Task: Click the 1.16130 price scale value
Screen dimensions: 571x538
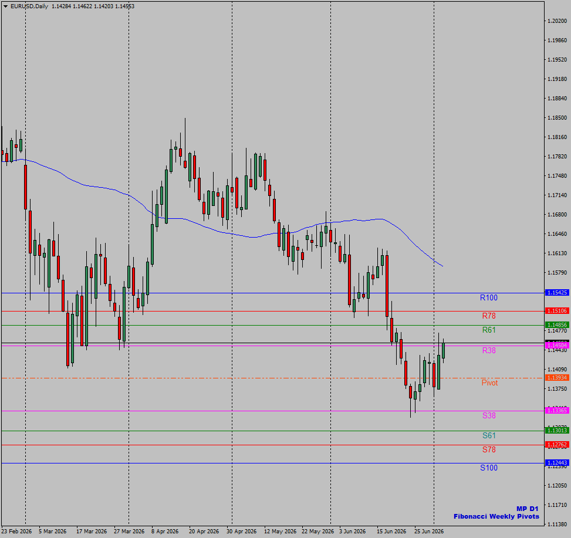Action: [557, 253]
